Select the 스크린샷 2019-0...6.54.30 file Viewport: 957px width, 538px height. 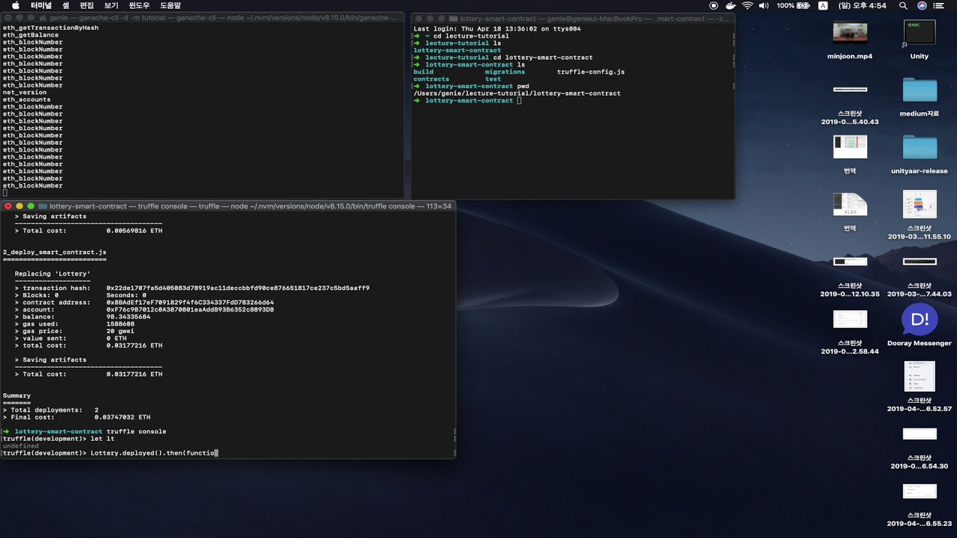pyautogui.click(x=919, y=434)
